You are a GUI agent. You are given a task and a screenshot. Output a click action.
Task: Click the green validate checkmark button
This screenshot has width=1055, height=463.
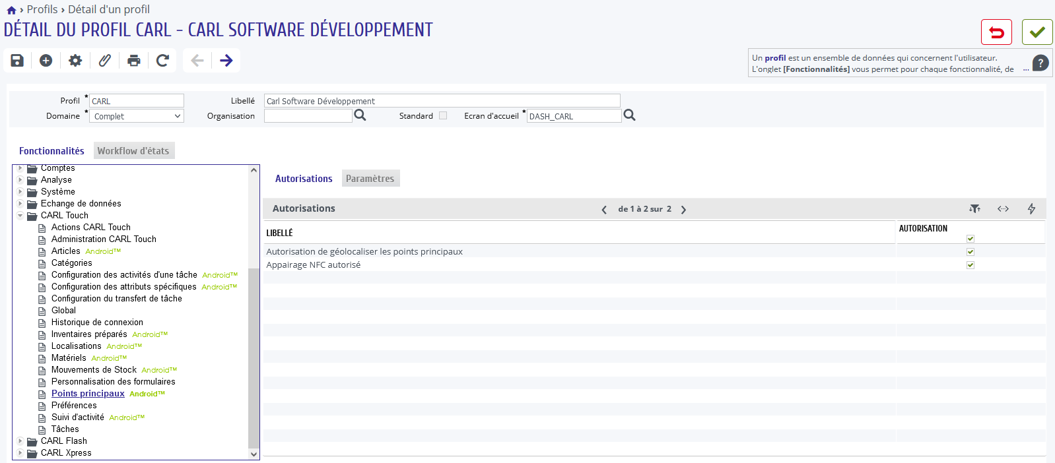(1037, 32)
